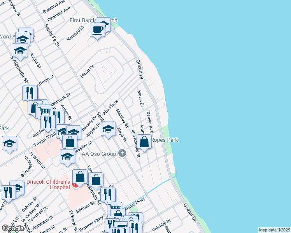Image resolution: width=291 pixels, height=233 pixels.
Task: Click the Denver Ave street label
Action: point(150,122)
